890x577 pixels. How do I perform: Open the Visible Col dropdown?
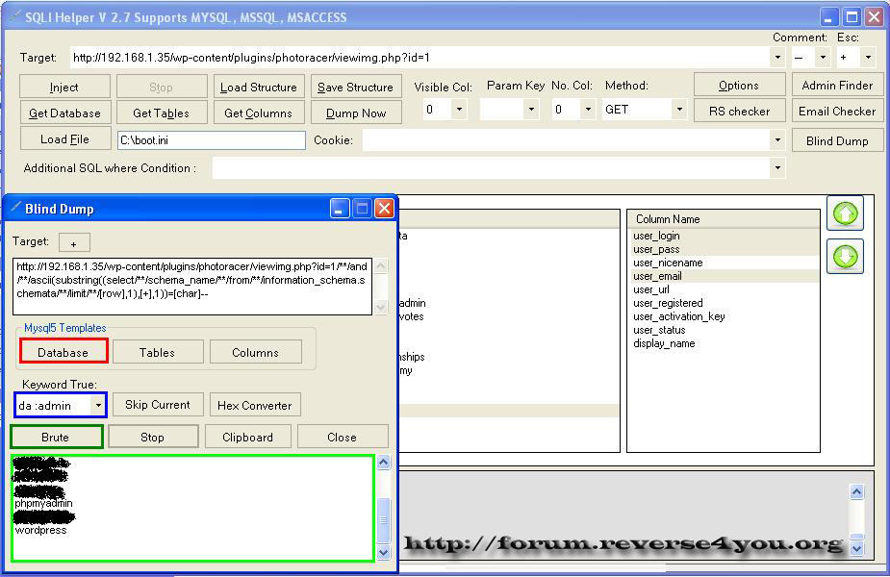pos(459,109)
